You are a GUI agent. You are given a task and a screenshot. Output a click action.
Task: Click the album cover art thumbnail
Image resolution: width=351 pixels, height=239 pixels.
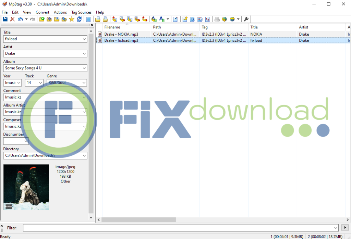26,187
